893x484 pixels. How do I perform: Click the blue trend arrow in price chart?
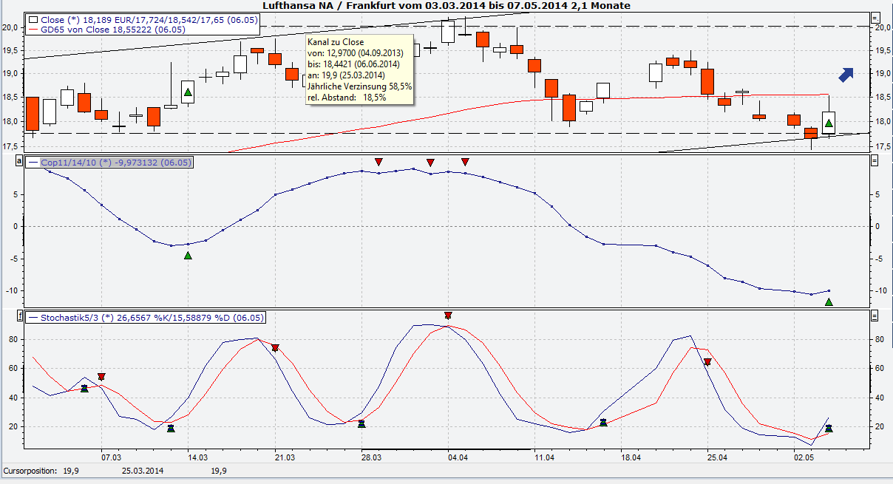(846, 73)
